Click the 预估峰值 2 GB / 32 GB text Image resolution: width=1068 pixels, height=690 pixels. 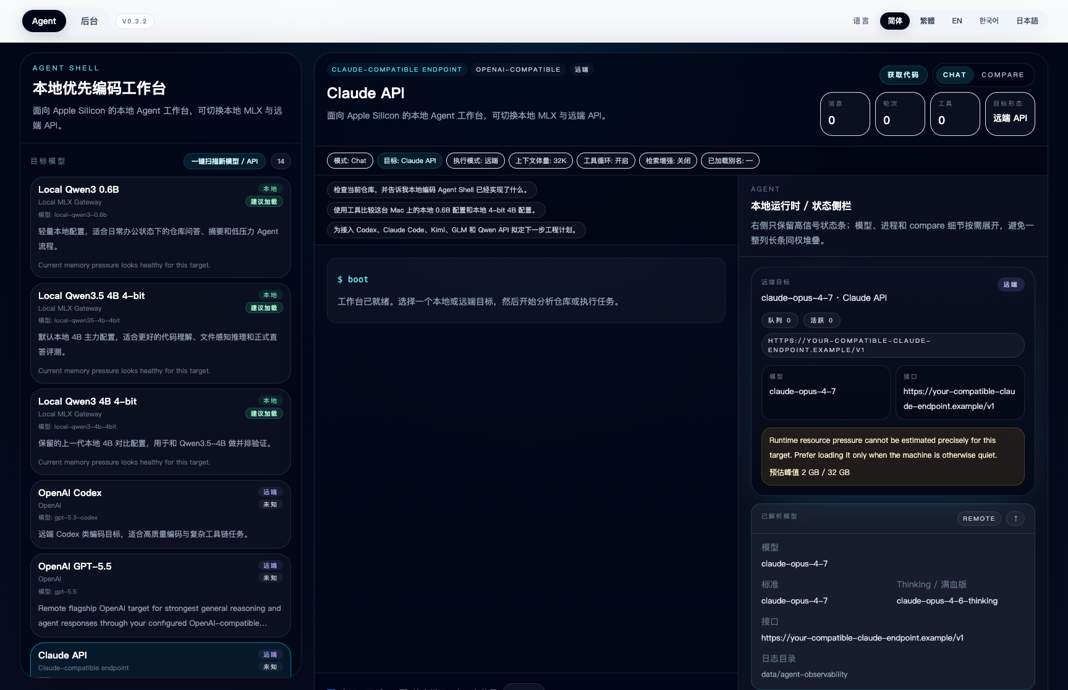pyautogui.click(x=809, y=473)
